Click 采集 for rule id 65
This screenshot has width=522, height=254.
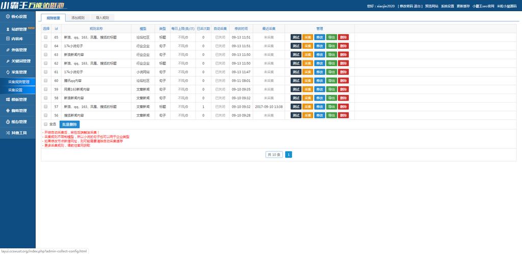[x=308, y=37]
